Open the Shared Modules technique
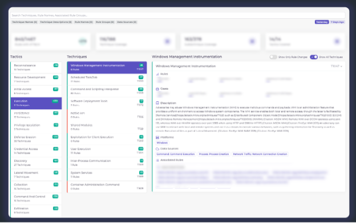The height and width of the screenshot is (223, 356). click(107, 127)
